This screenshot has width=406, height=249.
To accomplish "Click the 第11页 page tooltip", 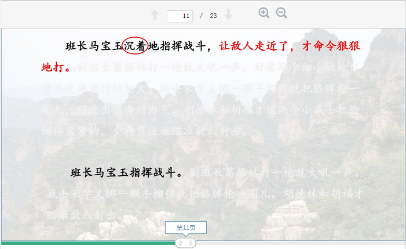I will point(186,228).
